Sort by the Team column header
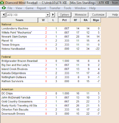 [19, 20]
